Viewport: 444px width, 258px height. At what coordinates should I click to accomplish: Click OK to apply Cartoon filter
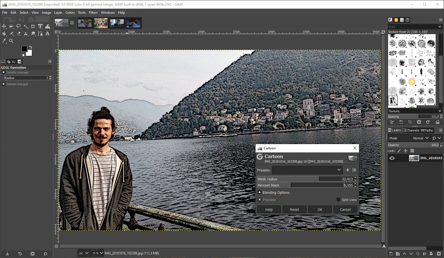tap(320, 209)
